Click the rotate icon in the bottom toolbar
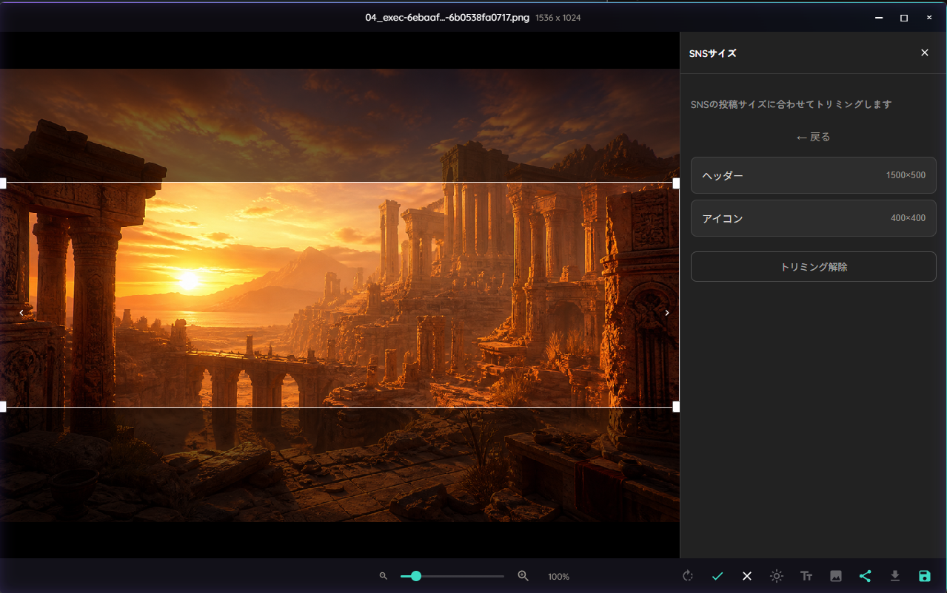The width and height of the screenshot is (947, 593). tap(688, 576)
